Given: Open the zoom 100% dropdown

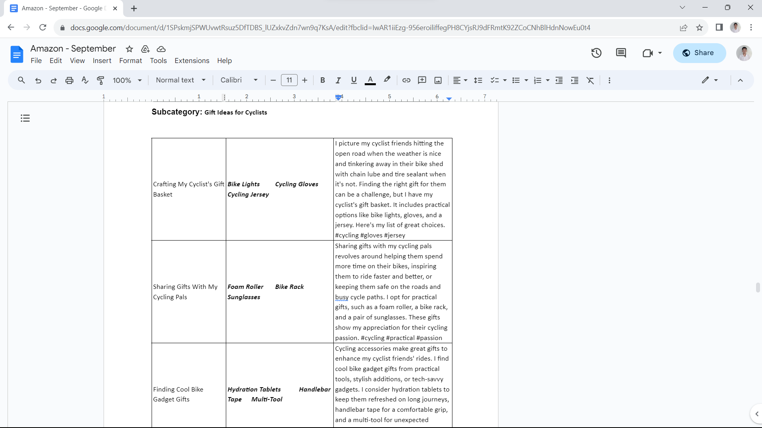Looking at the screenshot, I should coord(127,80).
